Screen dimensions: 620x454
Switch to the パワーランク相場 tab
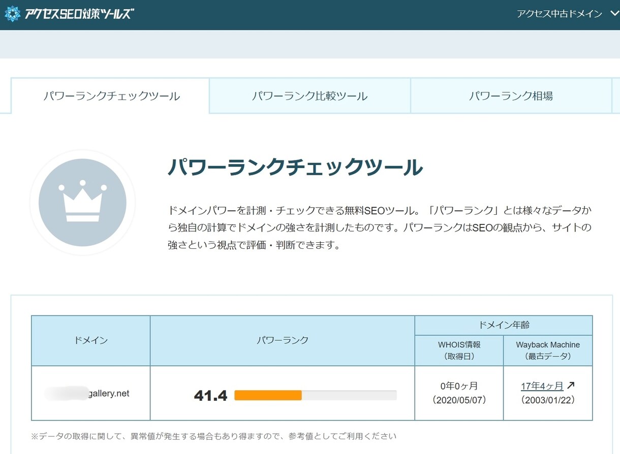coord(511,96)
